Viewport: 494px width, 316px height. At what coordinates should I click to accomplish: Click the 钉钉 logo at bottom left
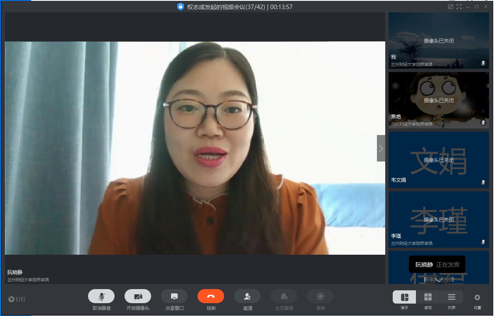point(17,299)
